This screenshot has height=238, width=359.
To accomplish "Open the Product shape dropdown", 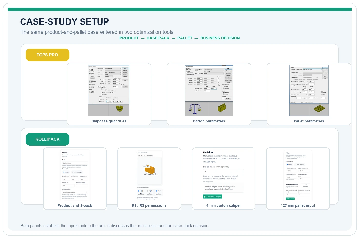I will pyautogui.click(x=75, y=192).
